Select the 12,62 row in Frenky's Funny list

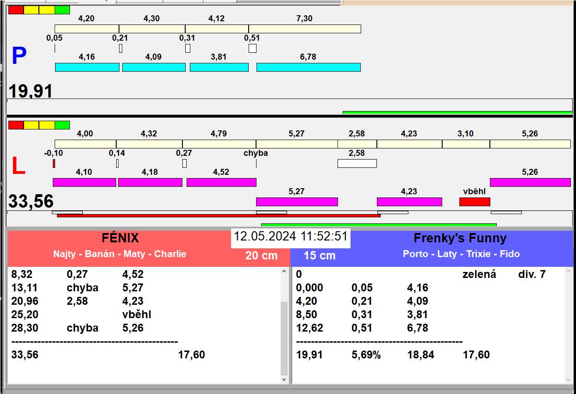coord(429,328)
